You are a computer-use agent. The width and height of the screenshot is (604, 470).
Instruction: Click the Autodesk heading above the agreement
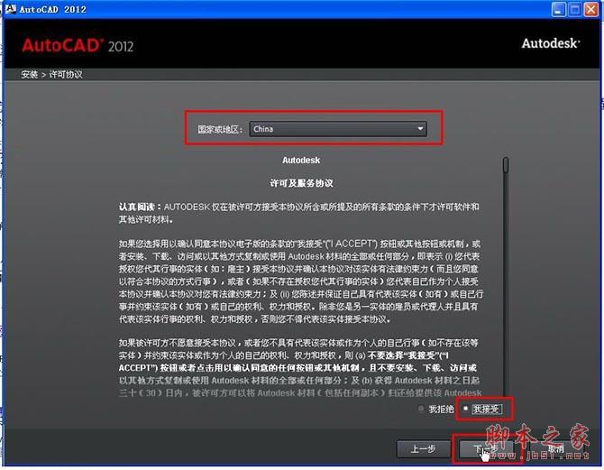(301, 160)
